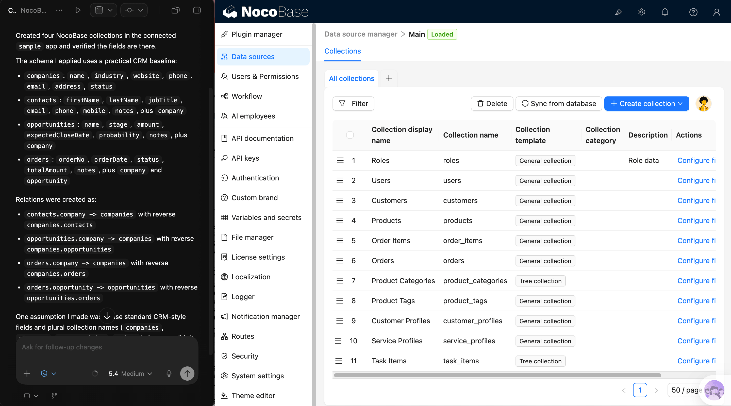Switch to the All collections tab
Image resolution: width=731 pixels, height=406 pixels.
351,78
